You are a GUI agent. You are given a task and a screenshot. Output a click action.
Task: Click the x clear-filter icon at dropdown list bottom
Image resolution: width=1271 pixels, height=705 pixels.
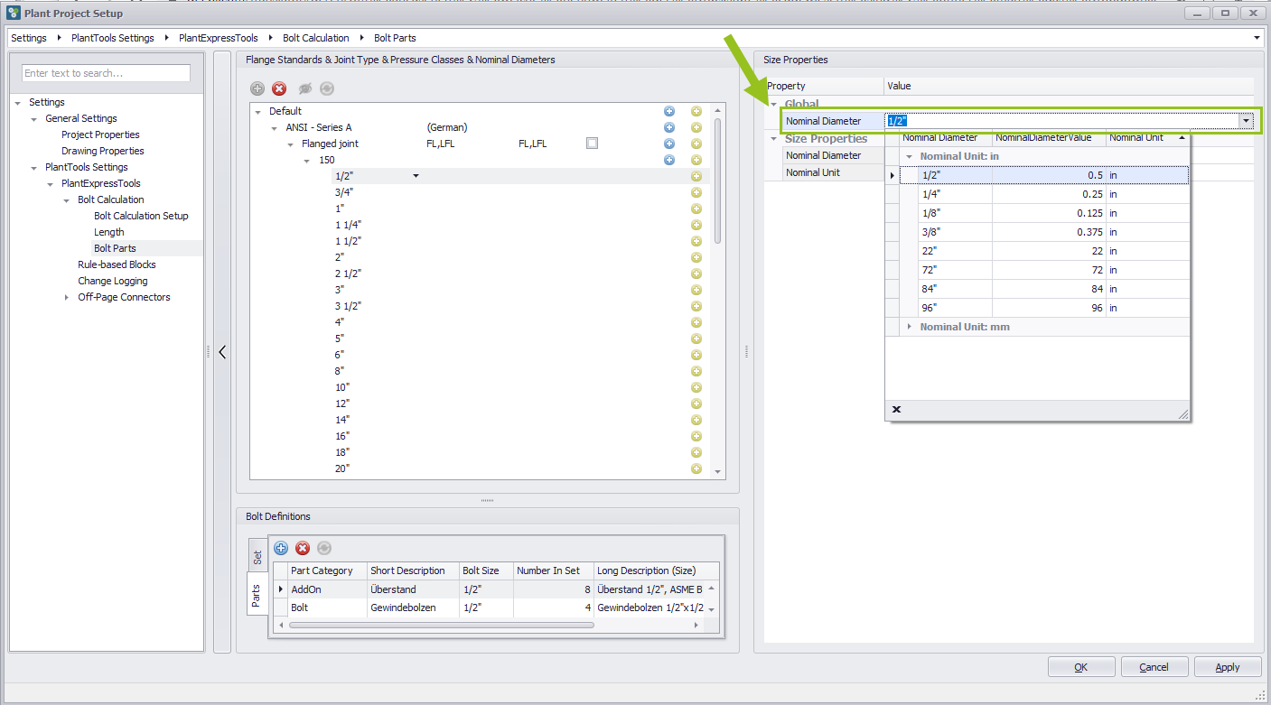pyautogui.click(x=896, y=410)
